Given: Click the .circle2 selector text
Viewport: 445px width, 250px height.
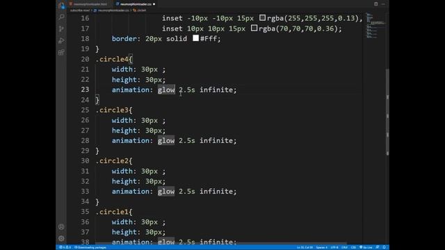Looking at the screenshot, I should pos(112,160).
